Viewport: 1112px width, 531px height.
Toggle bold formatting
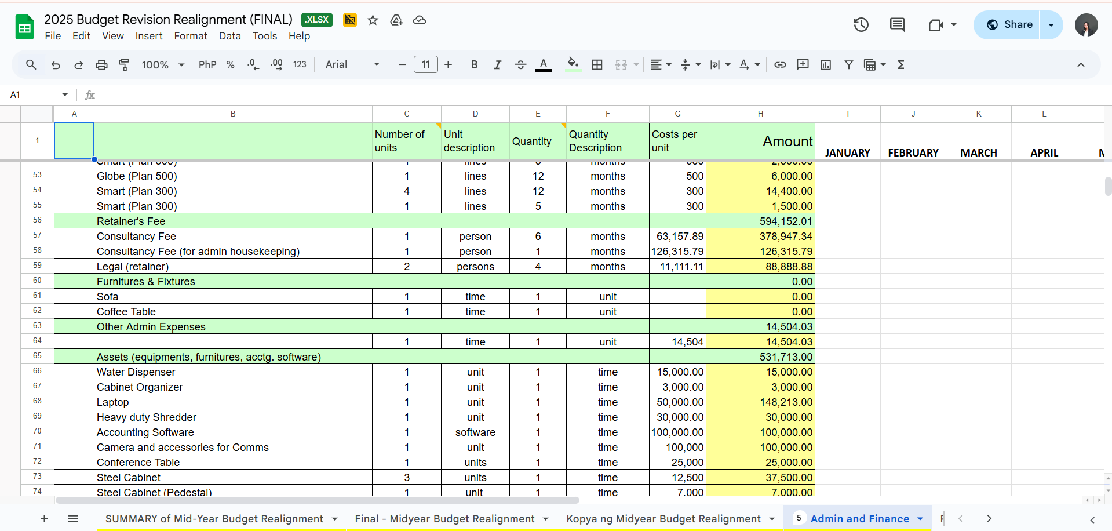tap(474, 65)
